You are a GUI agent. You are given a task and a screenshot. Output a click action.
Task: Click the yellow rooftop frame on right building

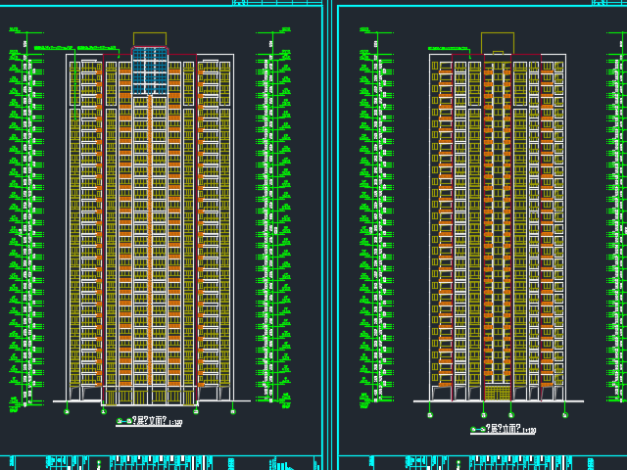pyautogui.click(x=497, y=41)
